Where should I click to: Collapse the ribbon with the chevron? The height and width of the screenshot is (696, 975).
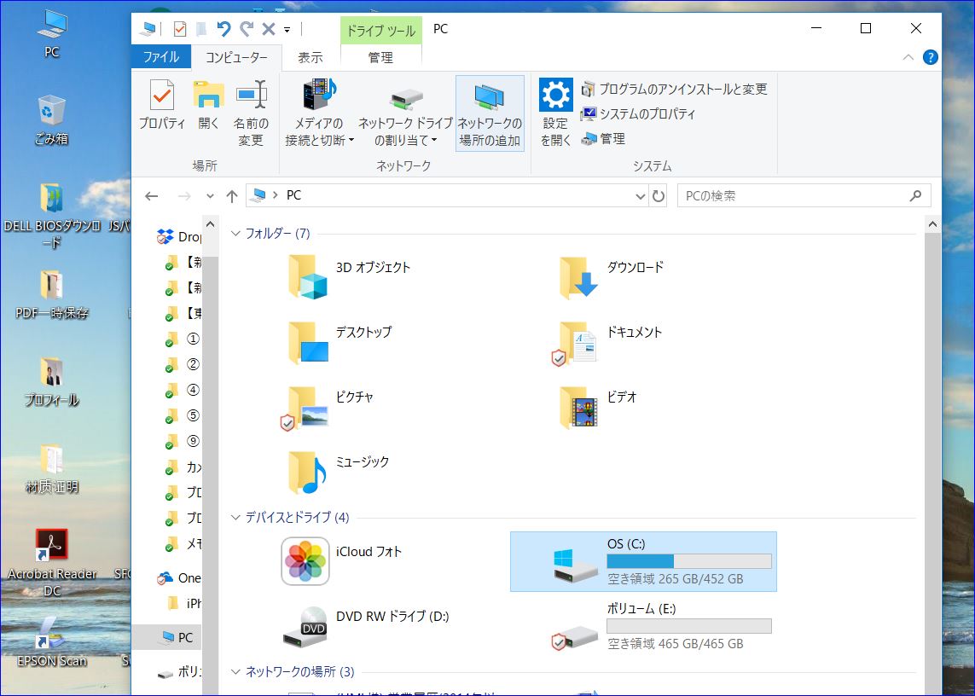908,57
